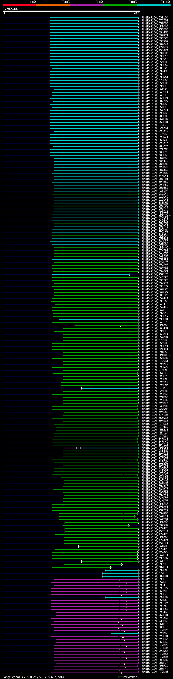Open hit UniRef100_Q39134
The height and width of the screenshot is (679, 173).
click(x=155, y=18)
